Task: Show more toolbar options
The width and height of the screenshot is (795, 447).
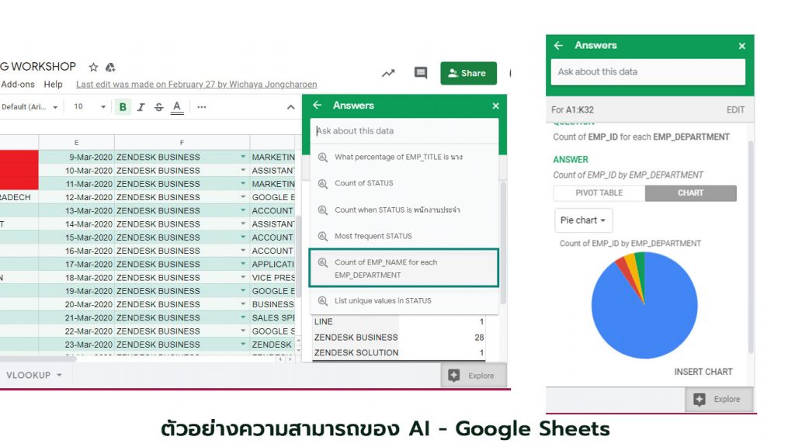Action: tap(201, 107)
